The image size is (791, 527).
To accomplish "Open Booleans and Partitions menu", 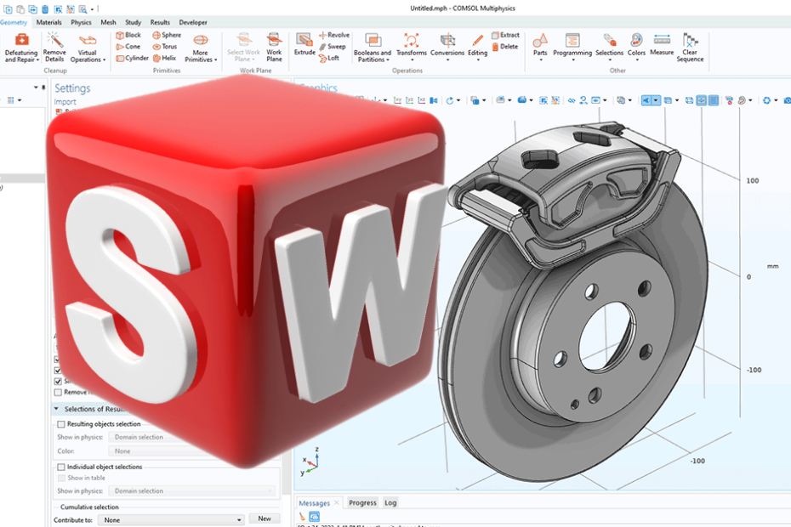I will click(x=373, y=48).
